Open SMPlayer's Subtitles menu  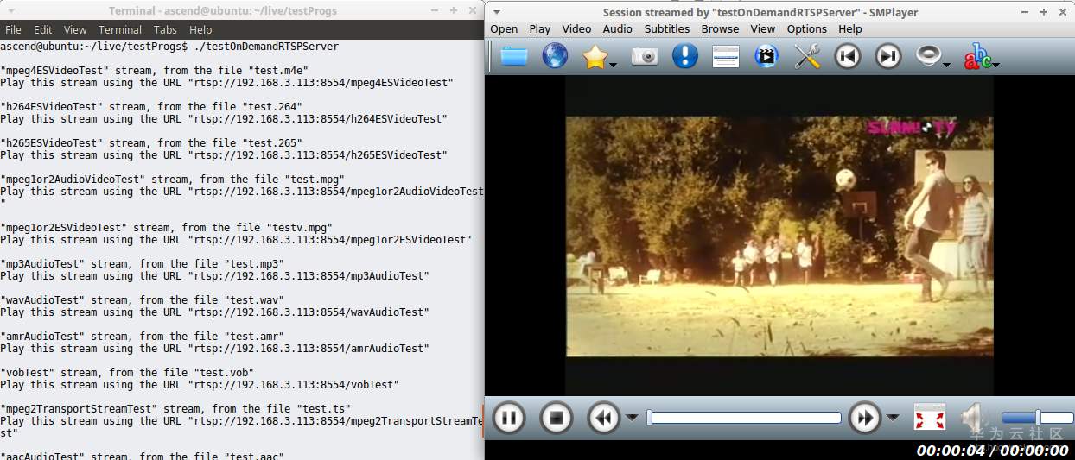(667, 29)
